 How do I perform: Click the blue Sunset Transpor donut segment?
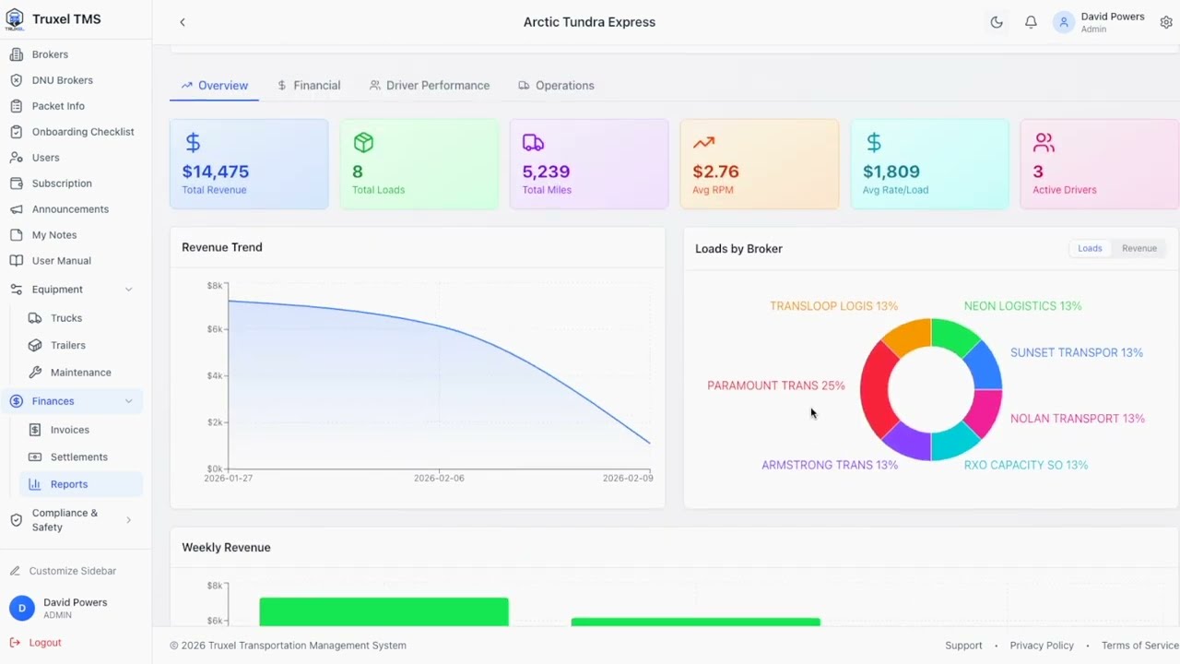tap(985, 367)
